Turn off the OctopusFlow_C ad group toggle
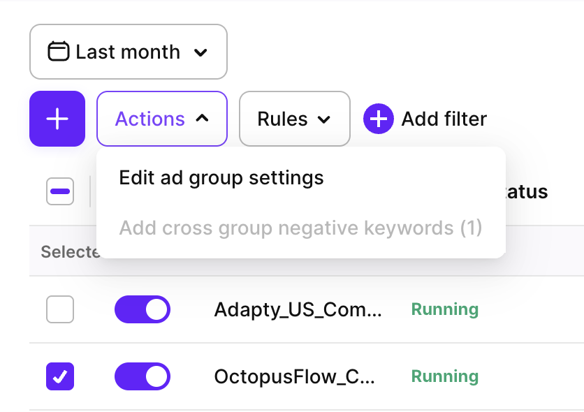Image resolution: width=584 pixels, height=412 pixels. click(x=143, y=376)
